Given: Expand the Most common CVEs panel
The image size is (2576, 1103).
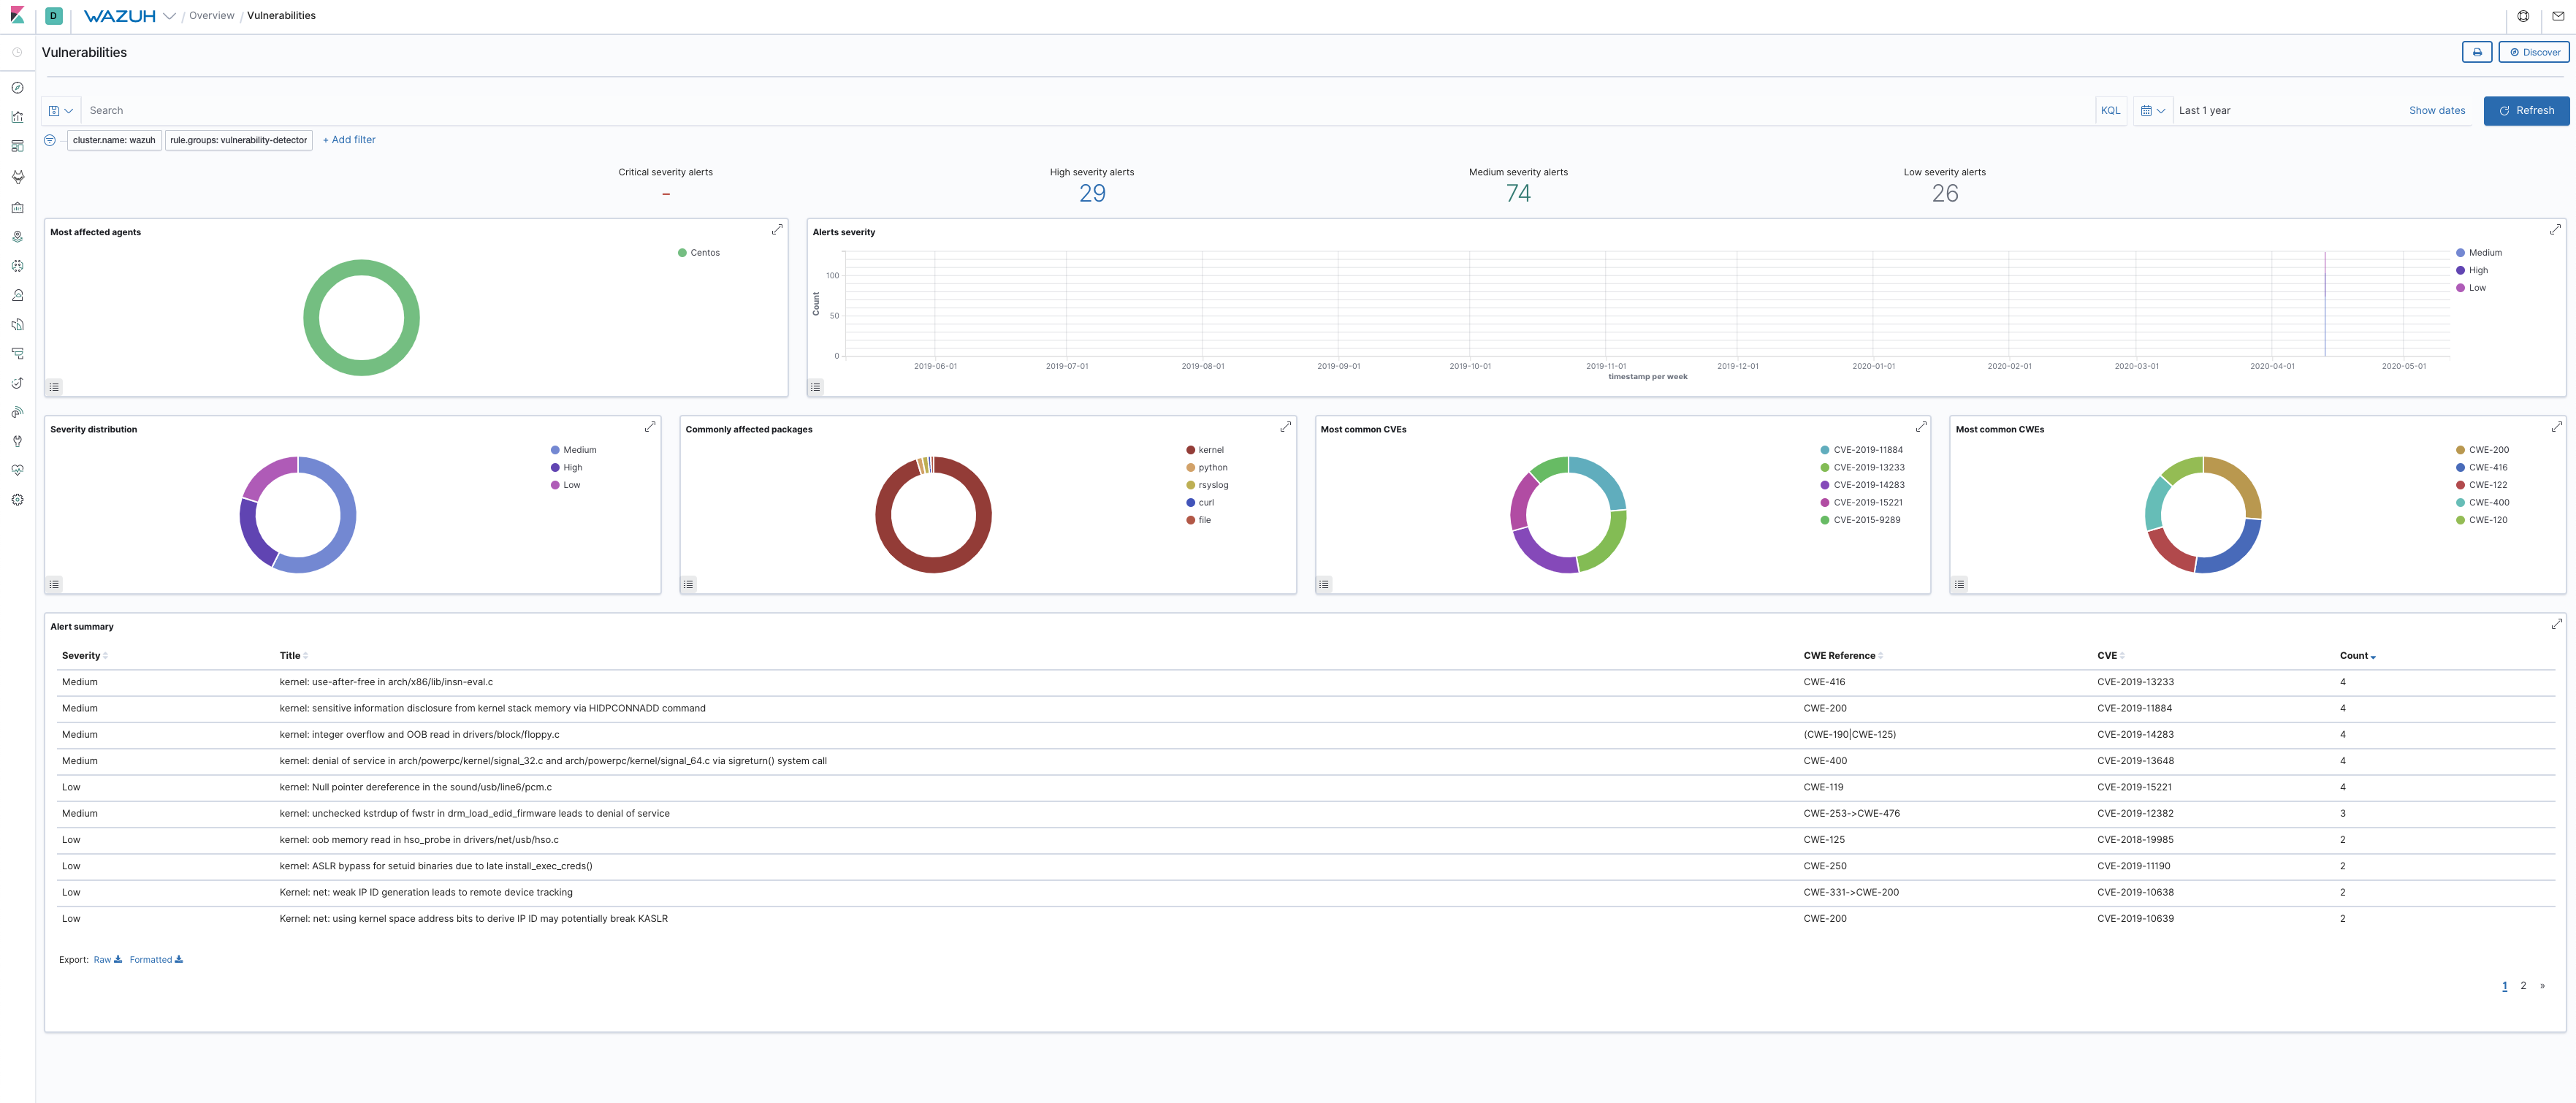Looking at the screenshot, I should tap(1920, 427).
